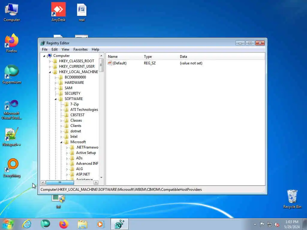This screenshot has width=307, height=230.
Task: Select the Classes key
Action: coord(76,120)
